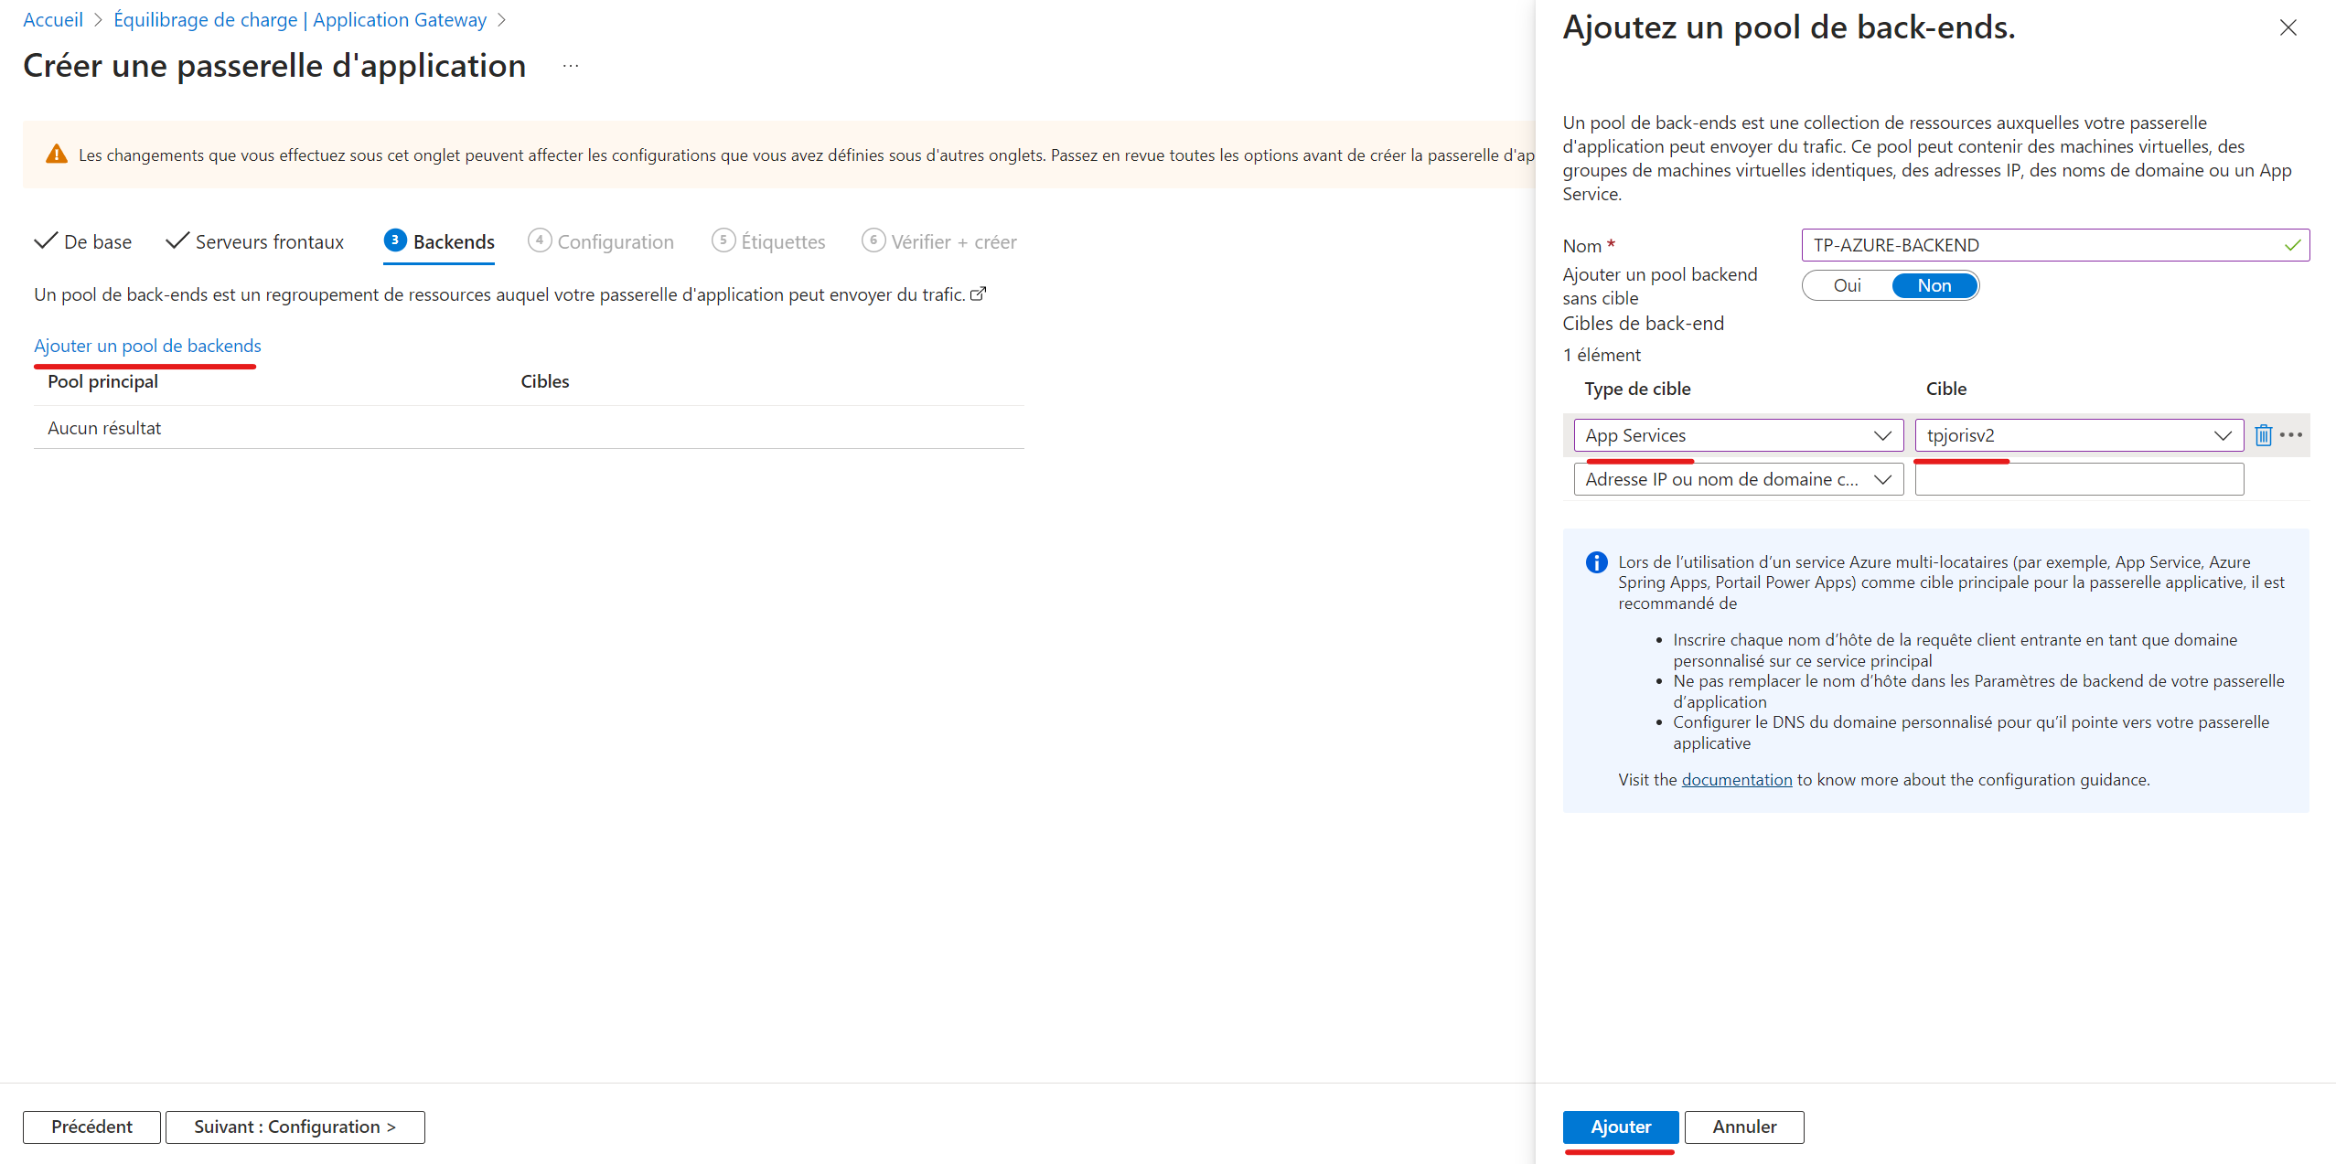This screenshot has height=1164, width=2336.
Task: Select Non for pool backend sans cible
Action: click(x=1934, y=285)
